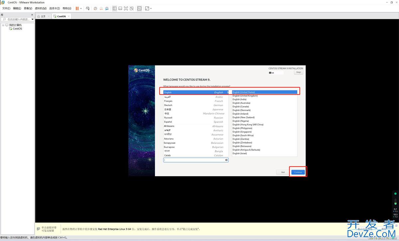Close the 主页 tab
Image resolution: width=399 pixels, height=241 pixels.
tap(49, 16)
